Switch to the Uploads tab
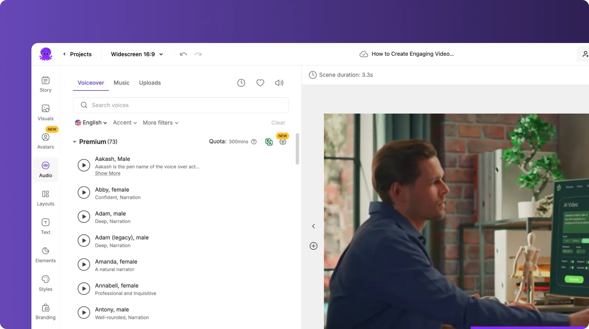The width and height of the screenshot is (589, 329). click(x=150, y=83)
